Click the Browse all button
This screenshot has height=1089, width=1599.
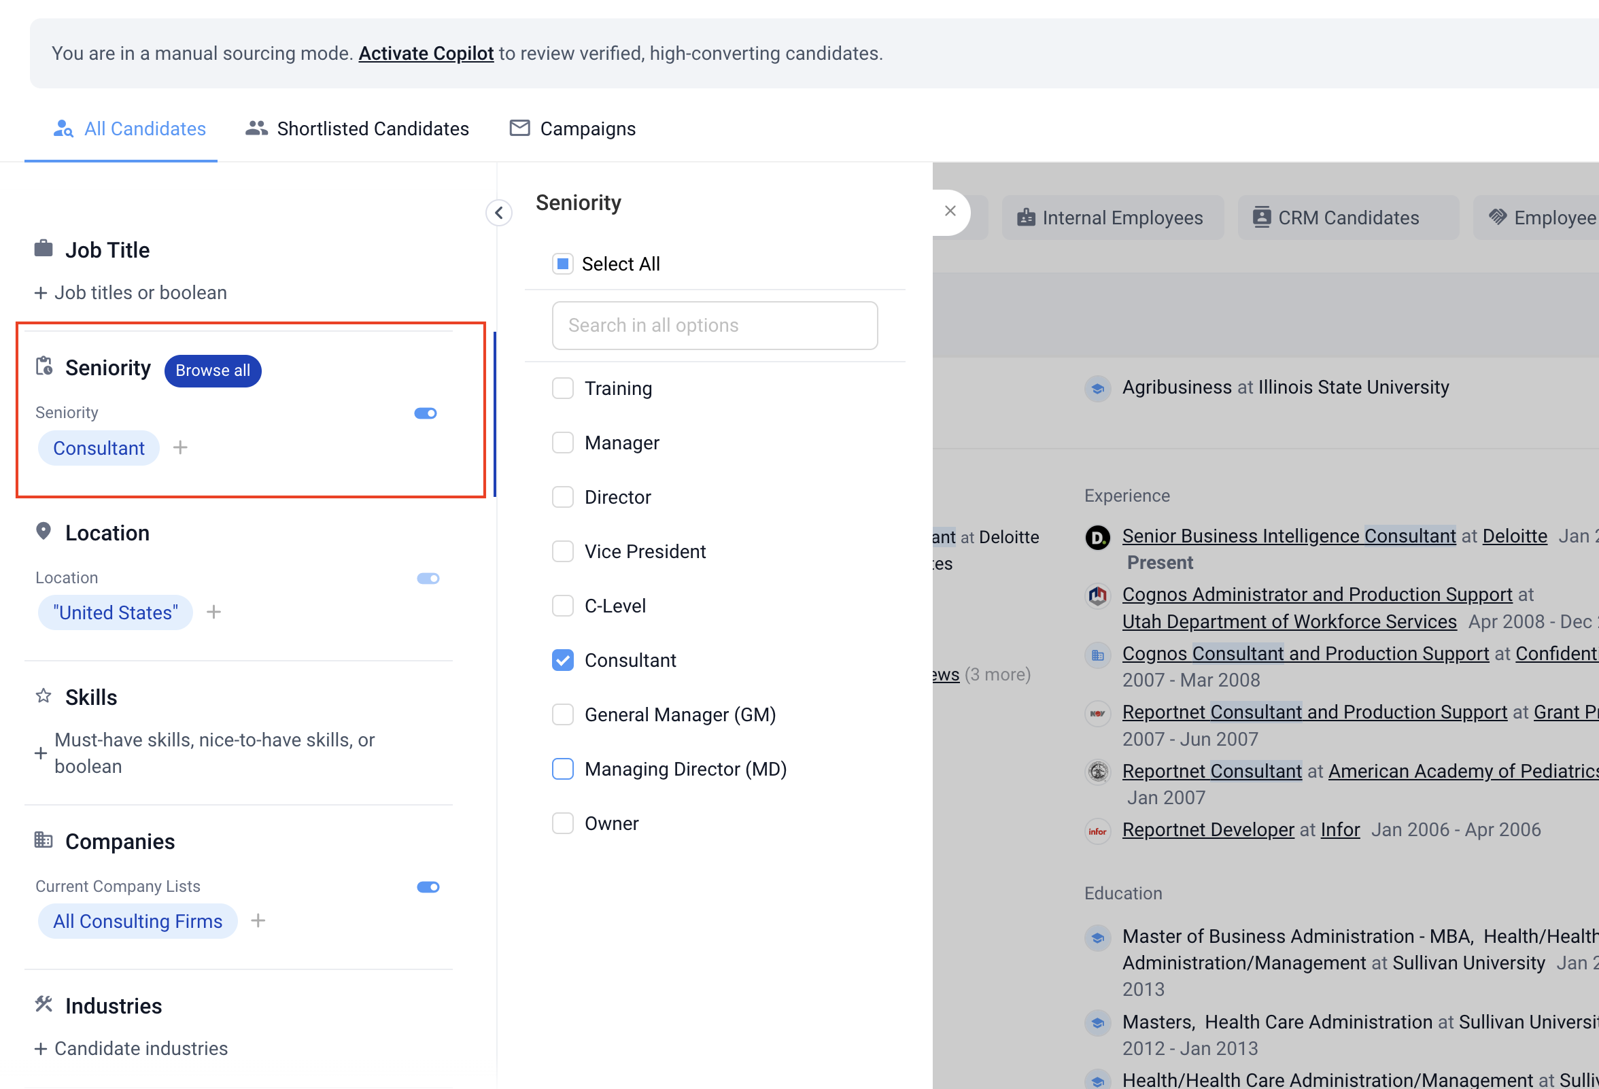coord(213,370)
